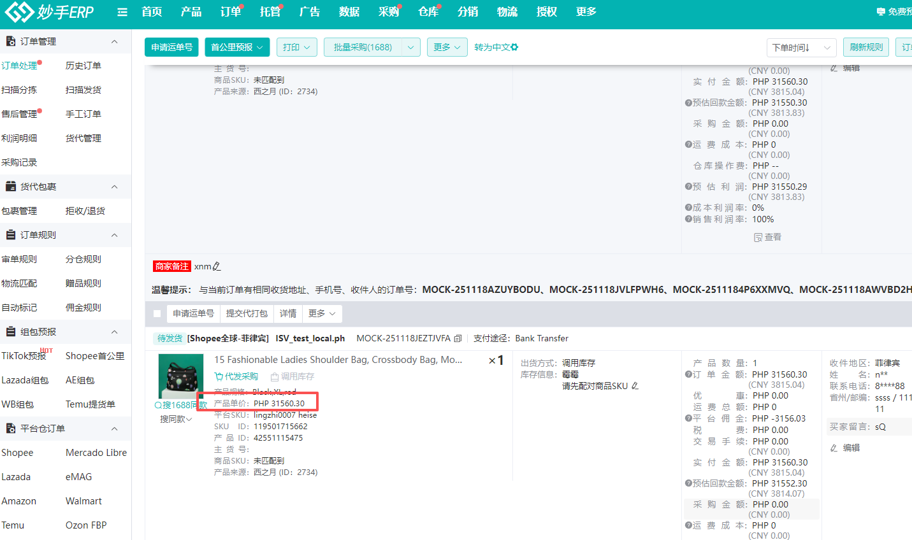912x540 pixels.
Task: Click the 货代包裹 section icon in sidebar
Action: point(11,187)
